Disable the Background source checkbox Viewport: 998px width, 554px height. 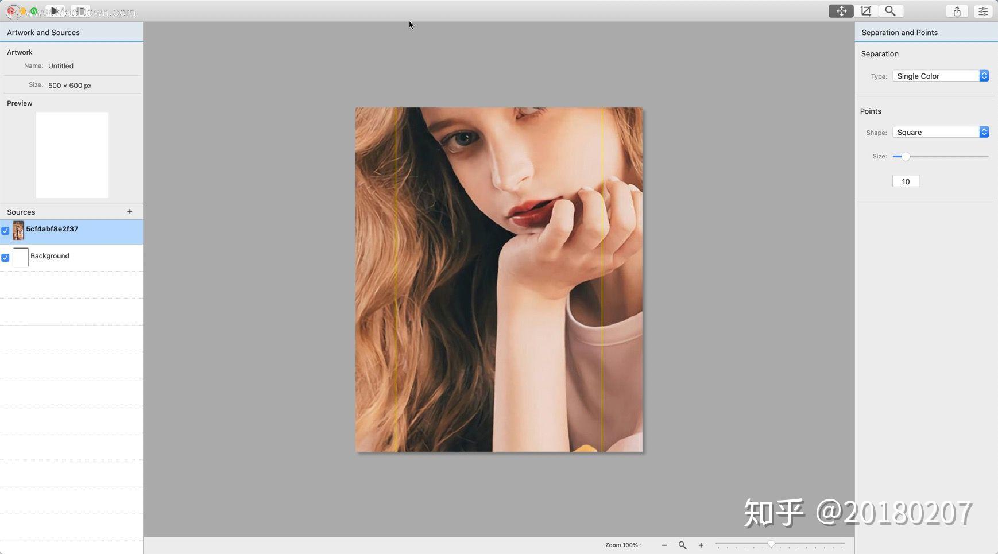coord(5,257)
